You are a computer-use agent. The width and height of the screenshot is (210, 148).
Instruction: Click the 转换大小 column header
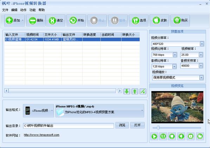coord(130,35)
